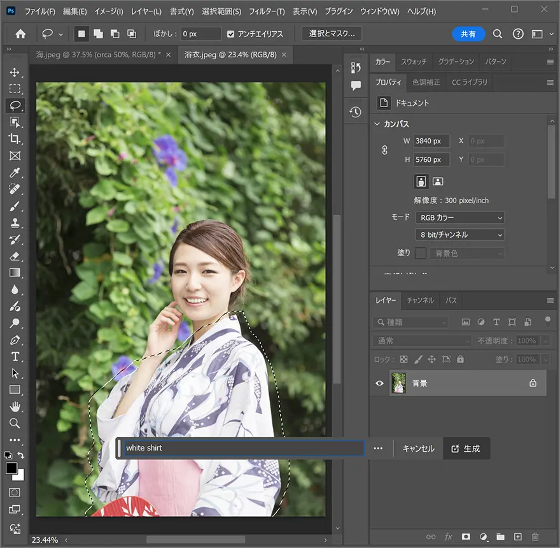This screenshot has width=560, height=548.
Task: Select the Blur tool
Action: (x=15, y=290)
